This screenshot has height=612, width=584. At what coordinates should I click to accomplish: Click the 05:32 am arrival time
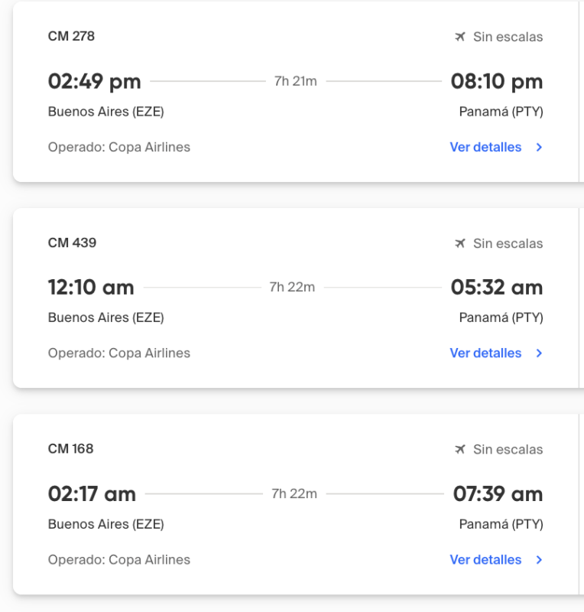point(496,288)
